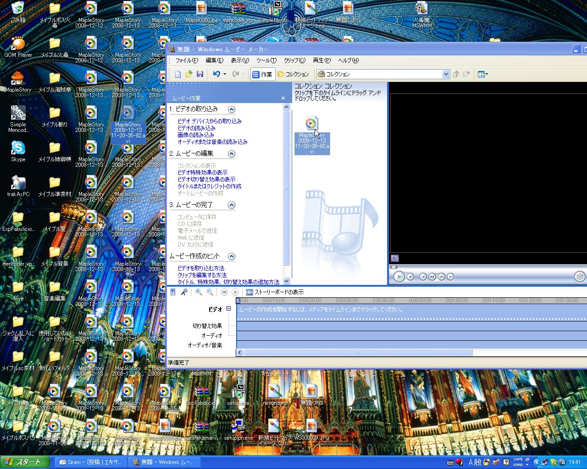This screenshot has height=469, width=587.
Task: Select the ごみ箱 recycle bin desktop icon
Action: click(x=18, y=12)
